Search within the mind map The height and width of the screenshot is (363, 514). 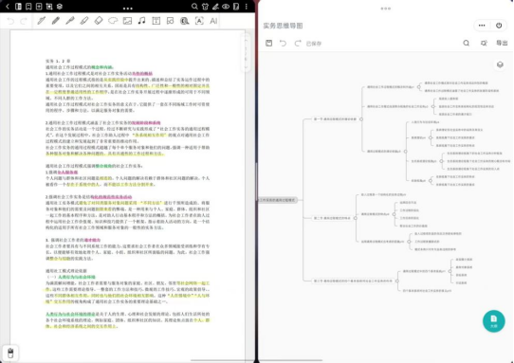coord(467,44)
